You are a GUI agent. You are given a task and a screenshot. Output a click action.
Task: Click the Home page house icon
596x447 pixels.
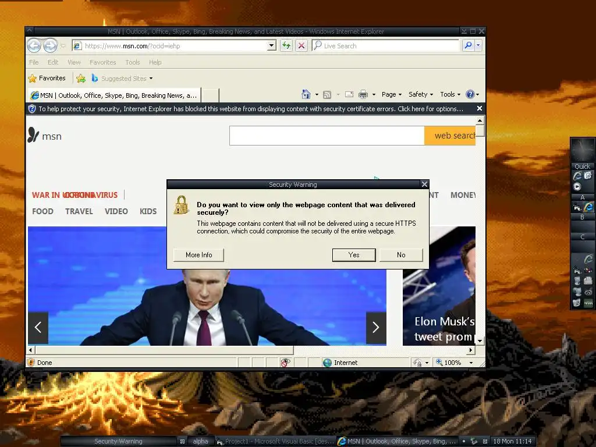pos(306,94)
